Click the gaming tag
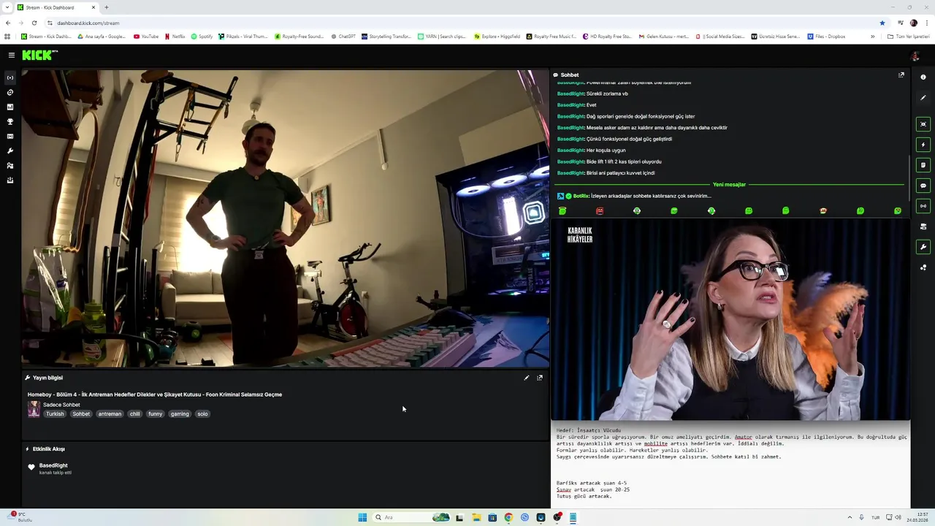935x526 pixels. tap(180, 413)
